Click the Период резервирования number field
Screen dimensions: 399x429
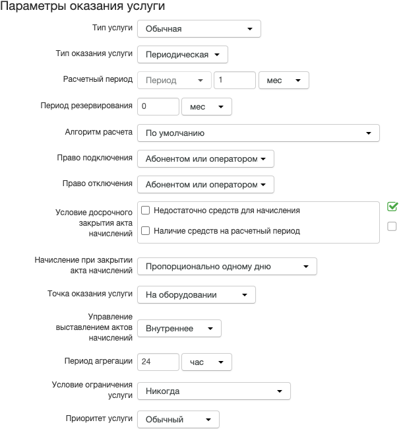[x=158, y=106]
